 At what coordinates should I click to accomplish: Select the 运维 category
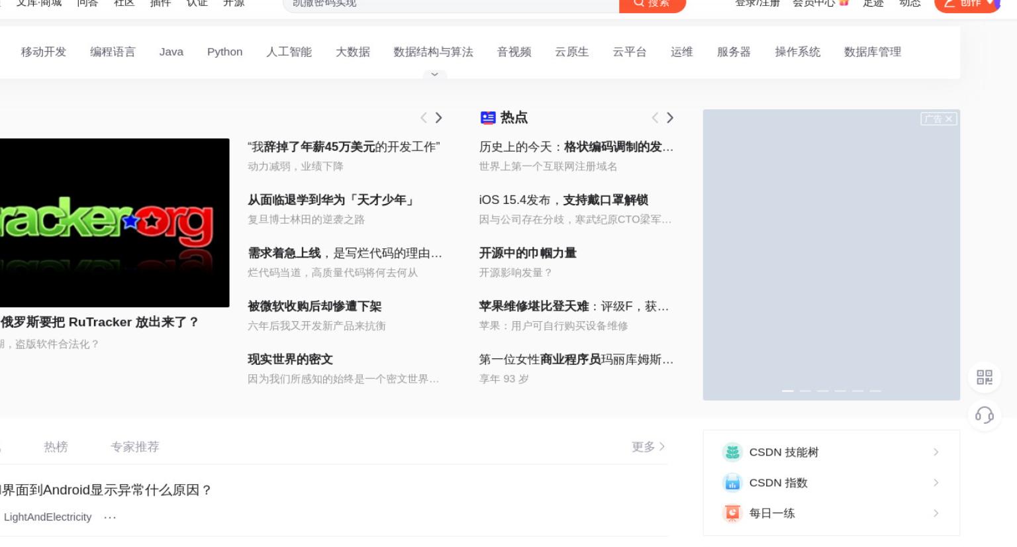point(682,52)
